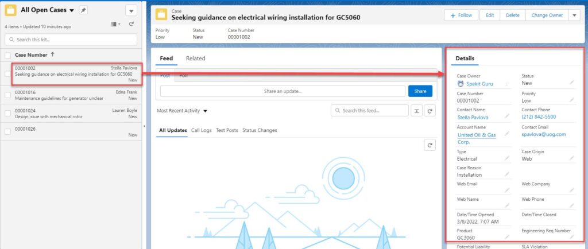This screenshot has width=588, height=249.
Task: Delete this case record
Action: [513, 15]
